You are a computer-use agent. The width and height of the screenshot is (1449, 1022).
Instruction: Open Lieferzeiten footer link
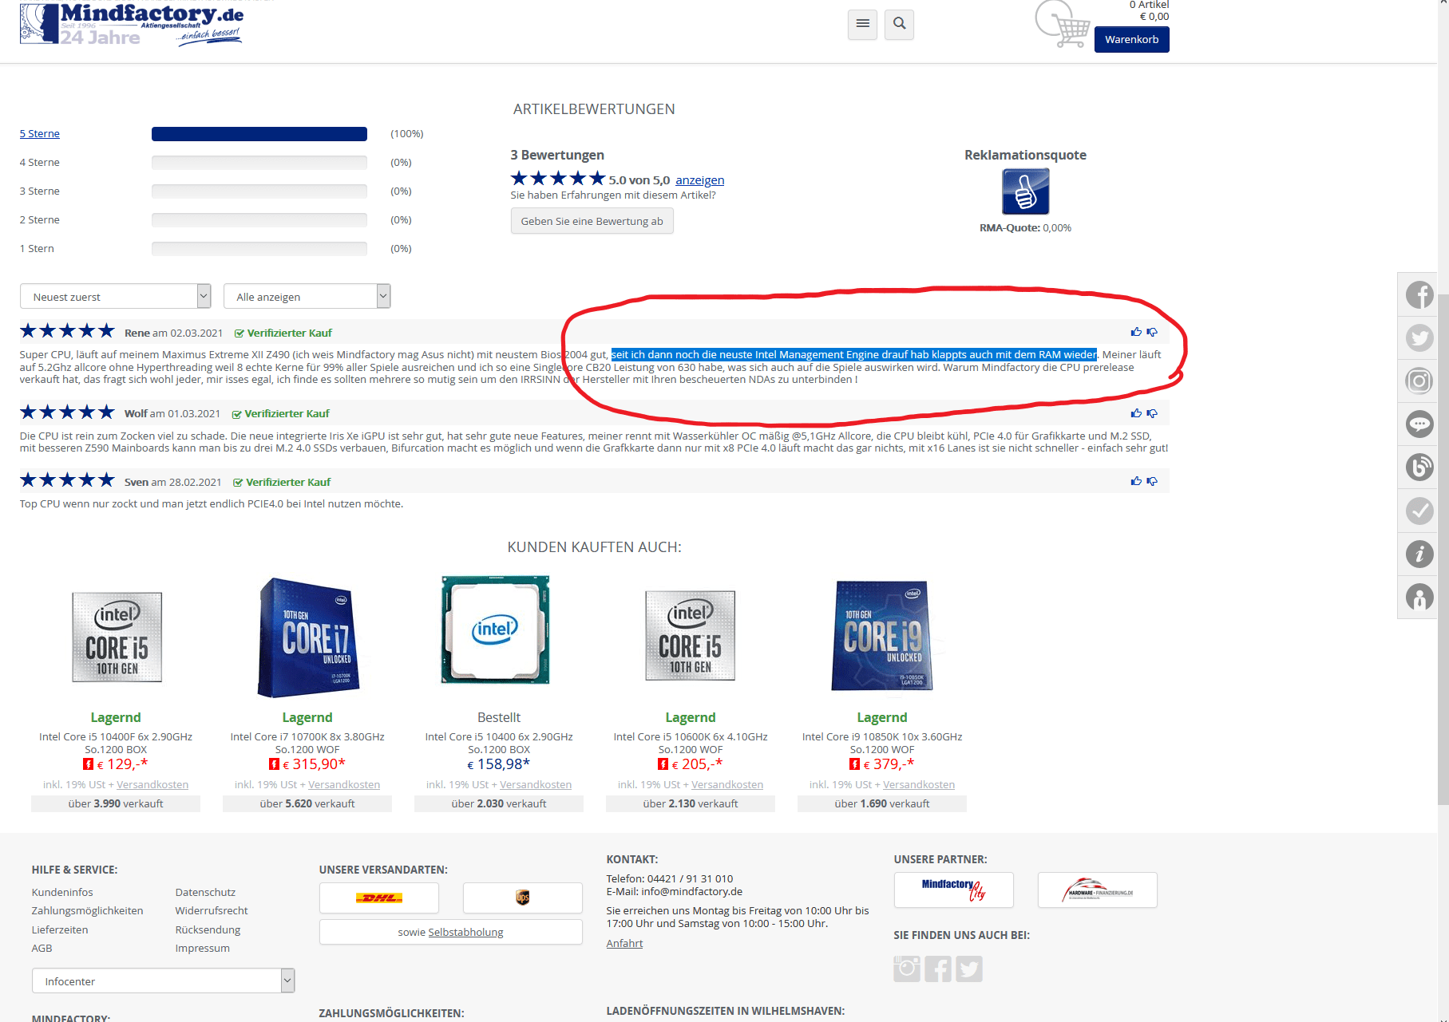tap(60, 929)
